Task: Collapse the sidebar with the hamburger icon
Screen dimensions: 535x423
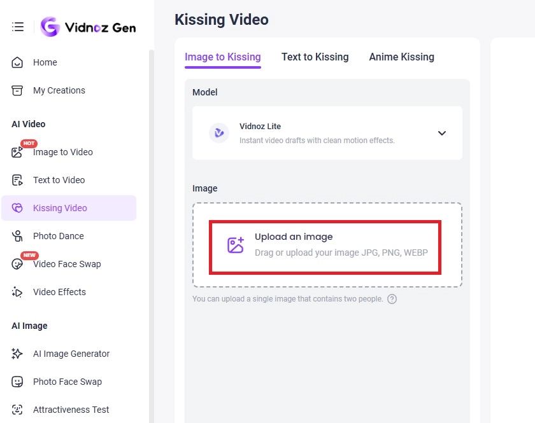Action: pyautogui.click(x=17, y=26)
